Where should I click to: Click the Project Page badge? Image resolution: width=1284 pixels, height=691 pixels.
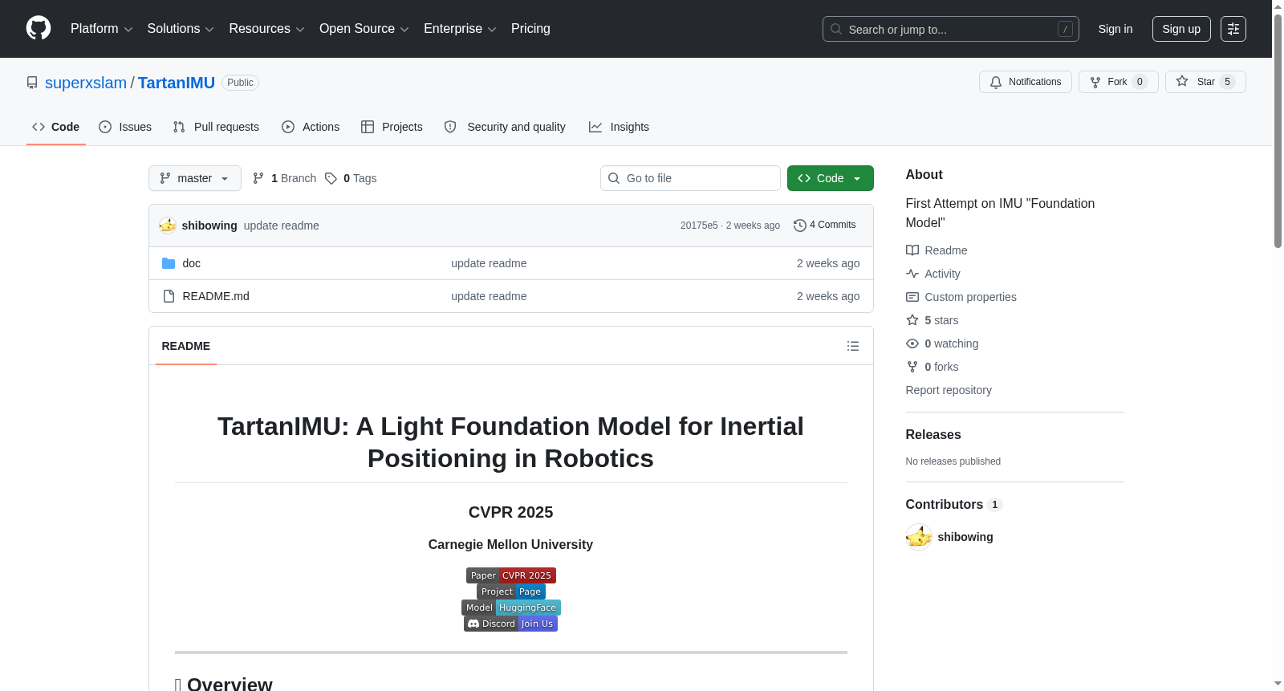(511, 591)
